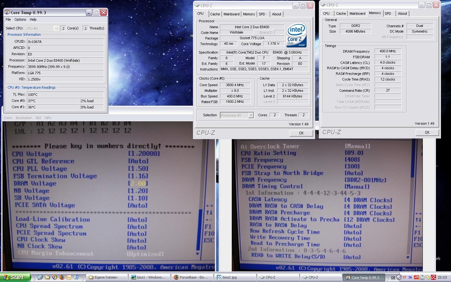Viewport: 451px width, 282px height.
Task: Open Mainboard tab in right CPU-Z window
Action: tap(357, 13)
